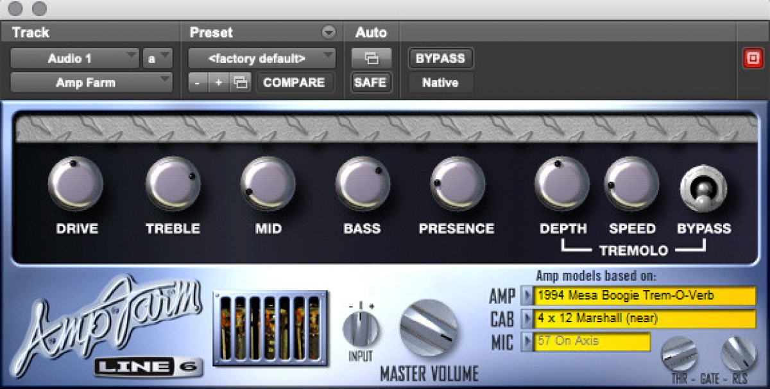This screenshot has height=389, width=770.
Task: Click the INPUT level knob
Action: point(361,329)
